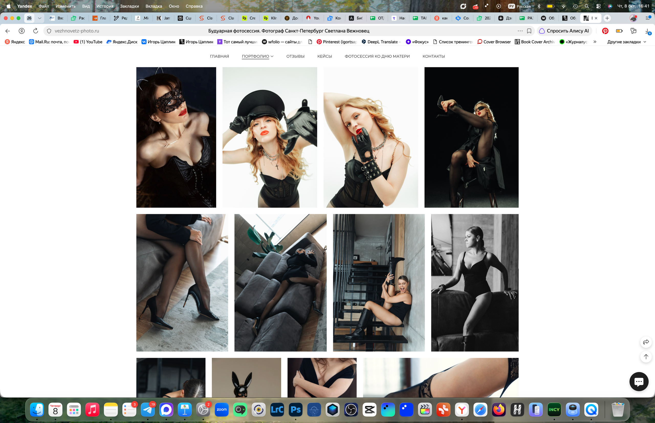This screenshot has width=655, height=423.
Task: Go to the КОНТАКТЫ page
Action: [433, 56]
